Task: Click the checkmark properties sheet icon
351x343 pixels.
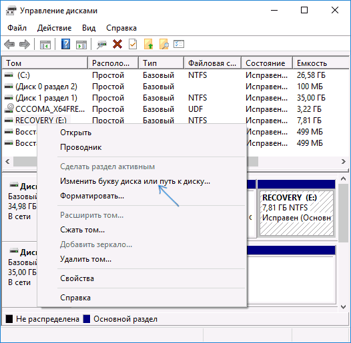Action: tap(133, 44)
